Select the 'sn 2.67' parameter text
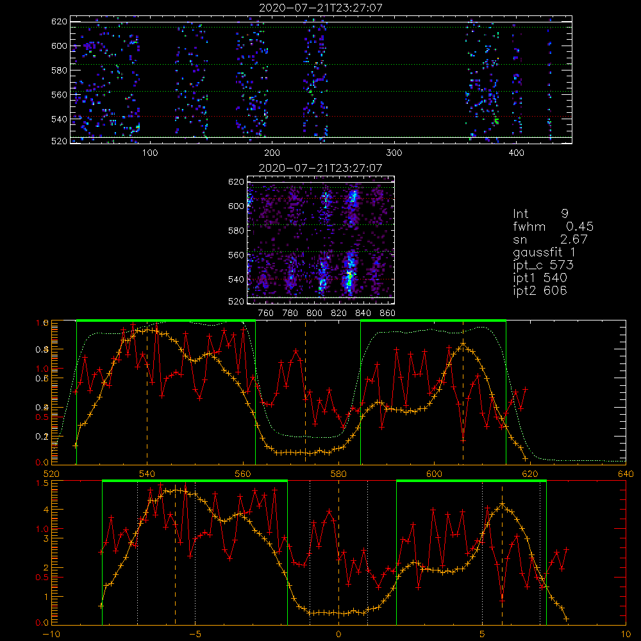641x641 pixels. coord(550,239)
